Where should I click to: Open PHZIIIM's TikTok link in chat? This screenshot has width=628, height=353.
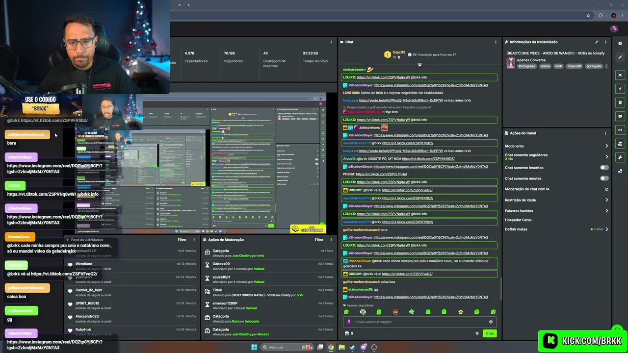[382, 175]
